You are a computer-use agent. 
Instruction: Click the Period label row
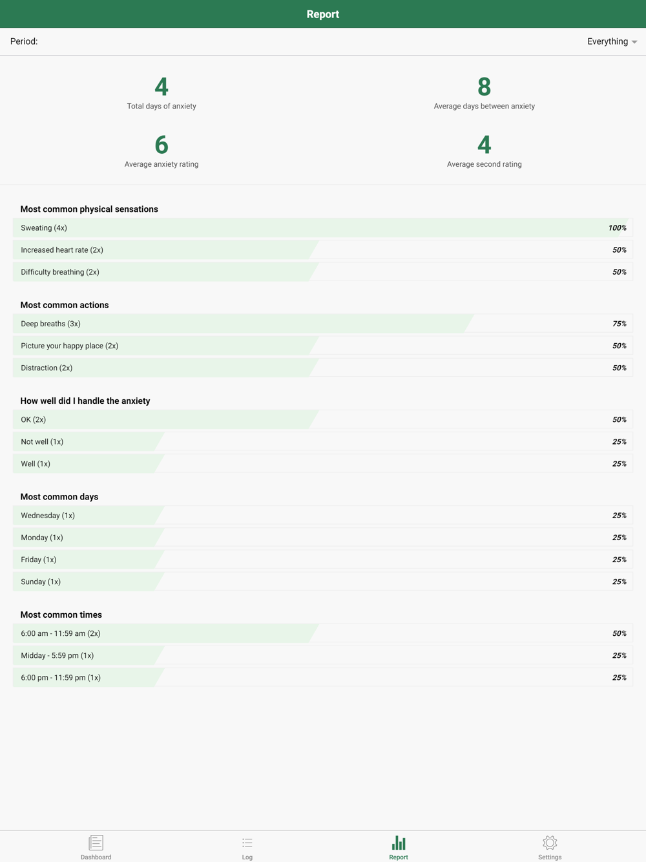(323, 41)
